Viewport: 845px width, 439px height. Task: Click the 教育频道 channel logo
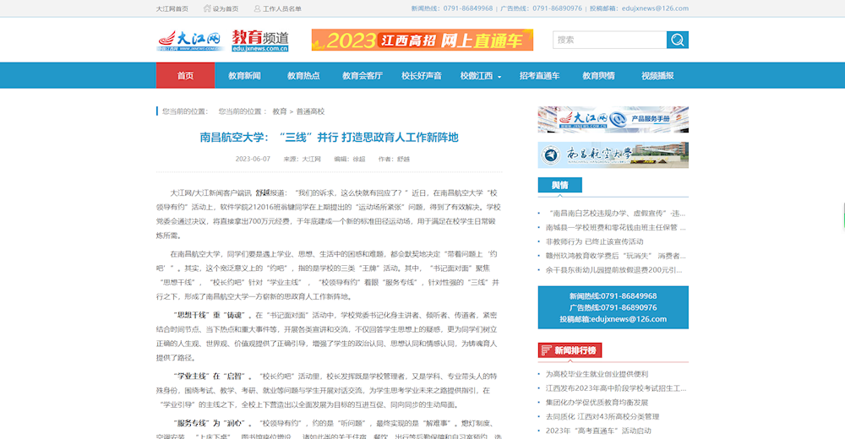click(x=260, y=41)
